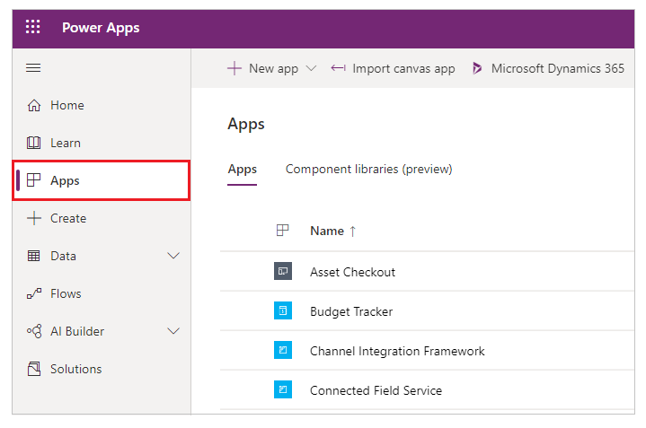Click the Data table icon
646x428 pixels.
[x=34, y=256]
